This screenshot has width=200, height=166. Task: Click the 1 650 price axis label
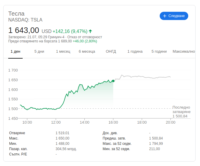13,80
